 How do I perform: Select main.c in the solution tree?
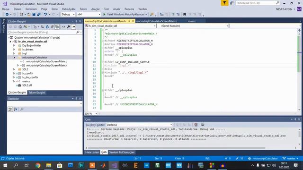coord(27,81)
